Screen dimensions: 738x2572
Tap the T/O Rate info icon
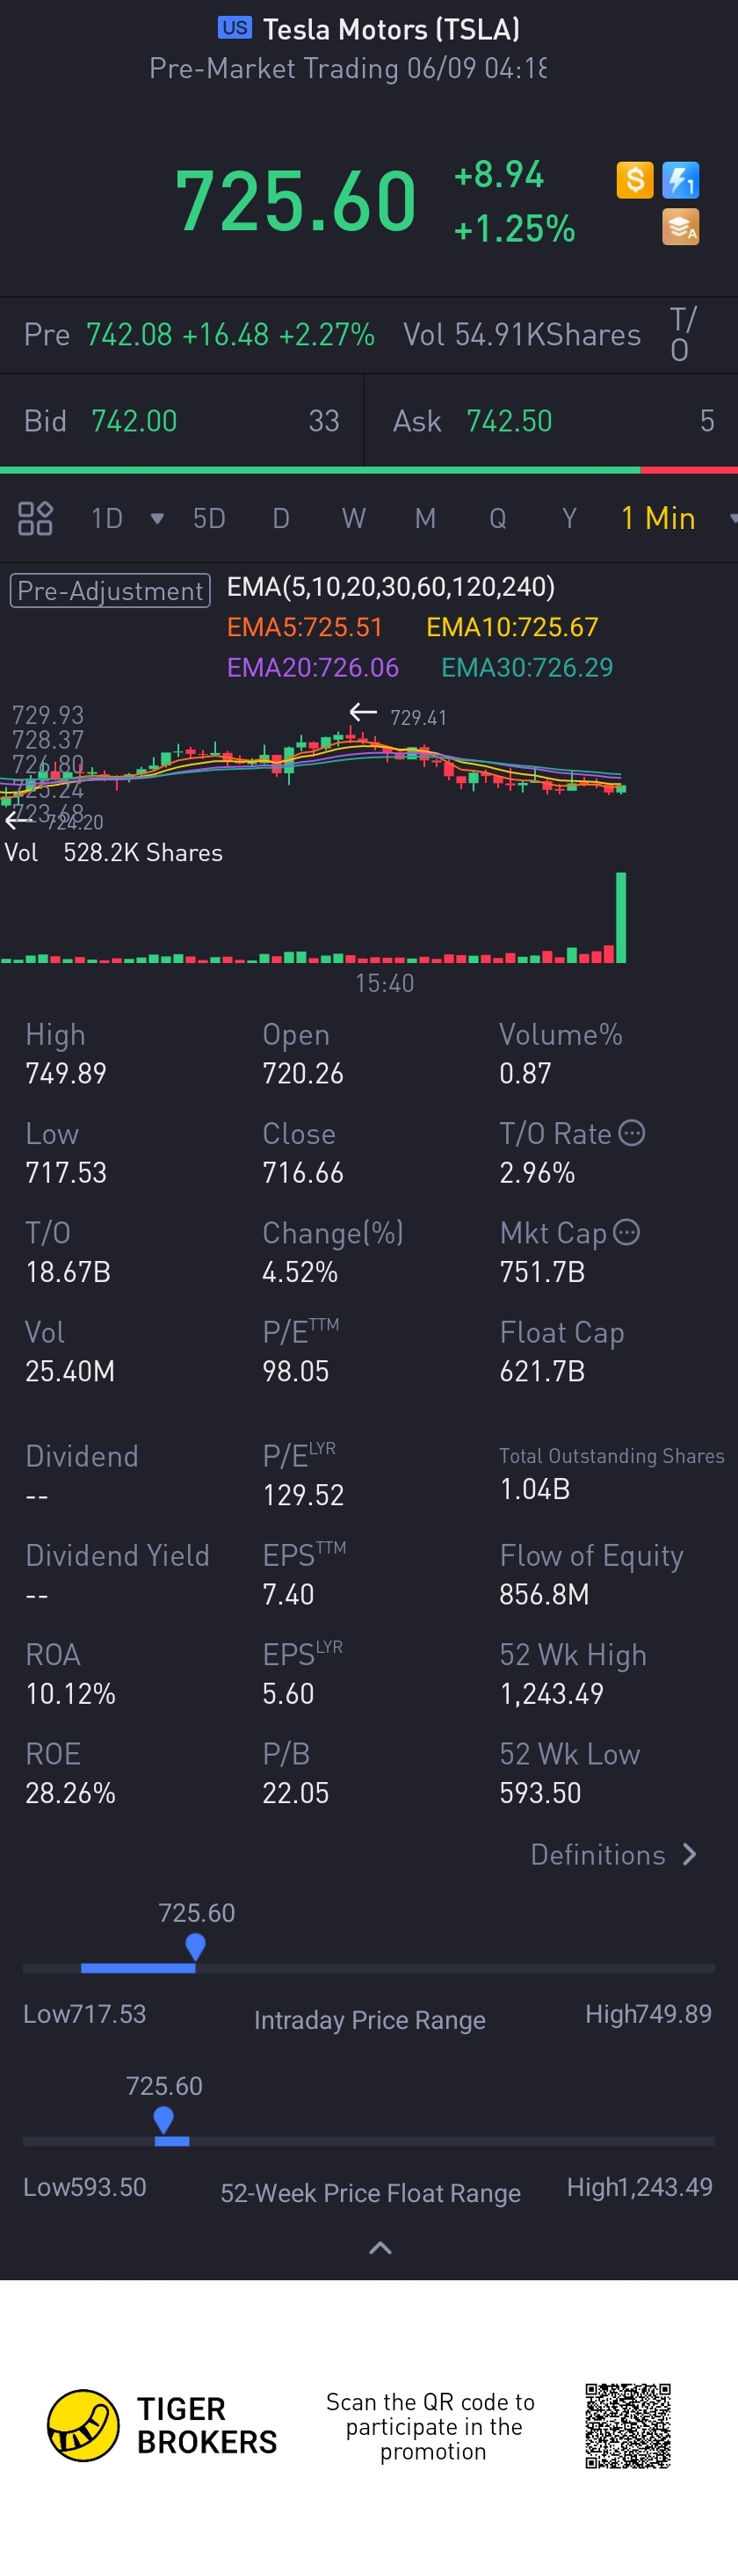(631, 1133)
